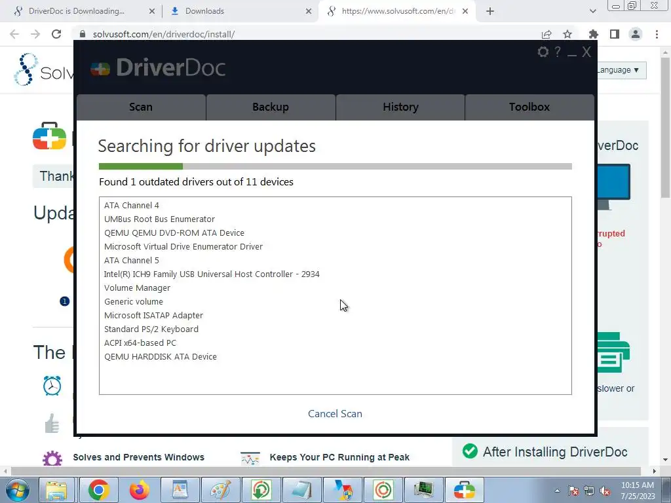Open Paint from taskbar

click(221, 490)
